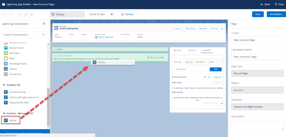This screenshot has height=137, width=286.
Task: Click the cut scissors icon
Action: tap(20, 14)
